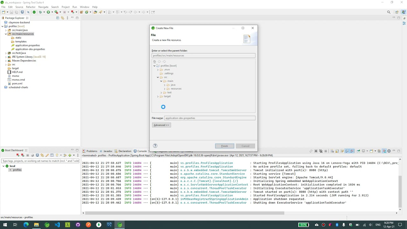Toggle Show Console on standard out change
The height and width of the screenshot is (229, 407).
[x=347, y=151]
